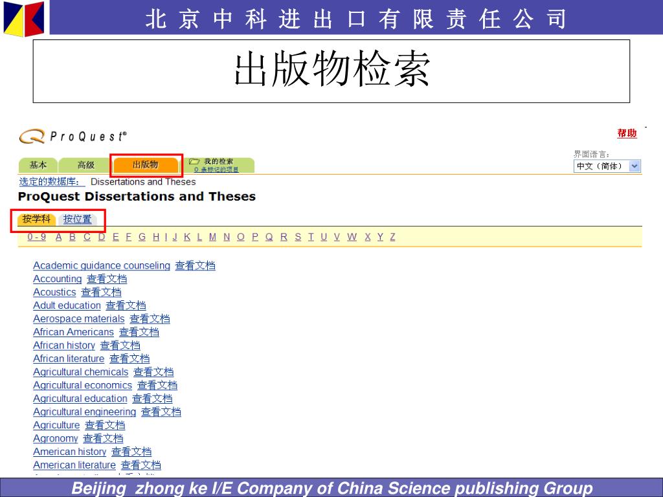663x497 pixels.
Task: Open the Adult education subject
Action: (x=67, y=305)
